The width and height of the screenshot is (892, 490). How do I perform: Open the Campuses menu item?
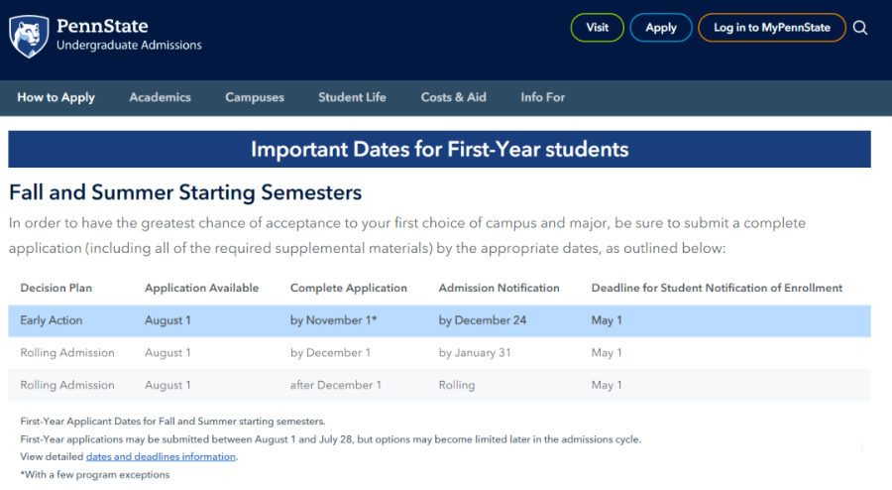pyautogui.click(x=255, y=97)
